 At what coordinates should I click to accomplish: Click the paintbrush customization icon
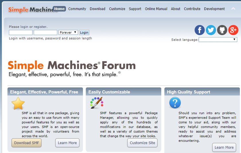(97, 103)
